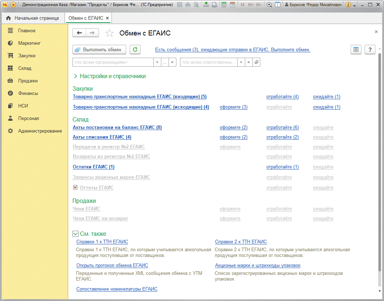This screenshot has height=301, width=384.
Task: Click отработайте (4) for incoming ТТН
Action: [283, 97]
